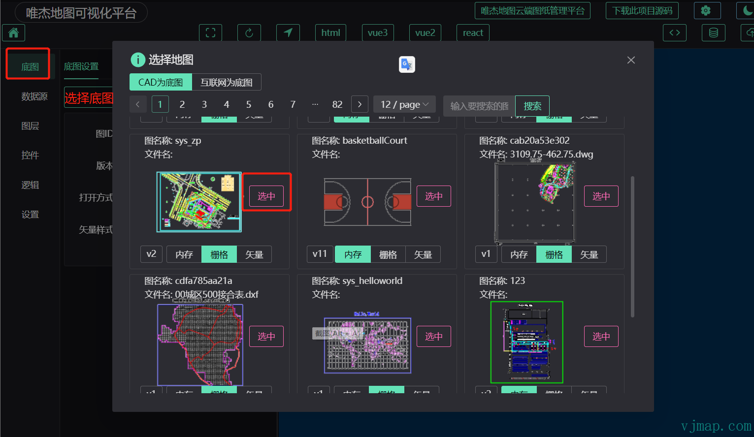The height and width of the screenshot is (437, 754).
Task: Go to page 2
Action: point(182,104)
